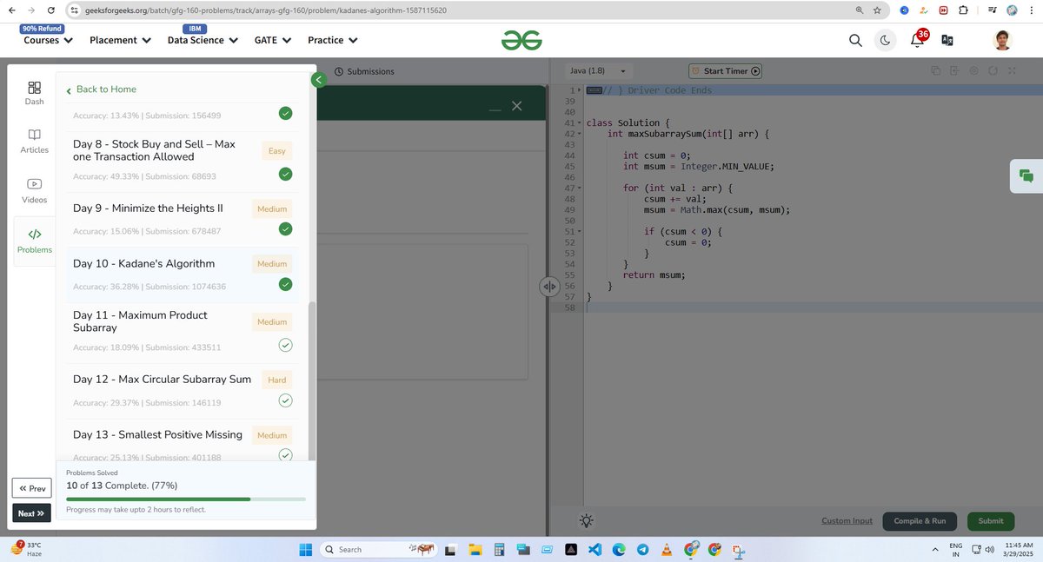The width and height of the screenshot is (1043, 562).
Task: Open File Explorer from the taskbar
Action: point(475,549)
